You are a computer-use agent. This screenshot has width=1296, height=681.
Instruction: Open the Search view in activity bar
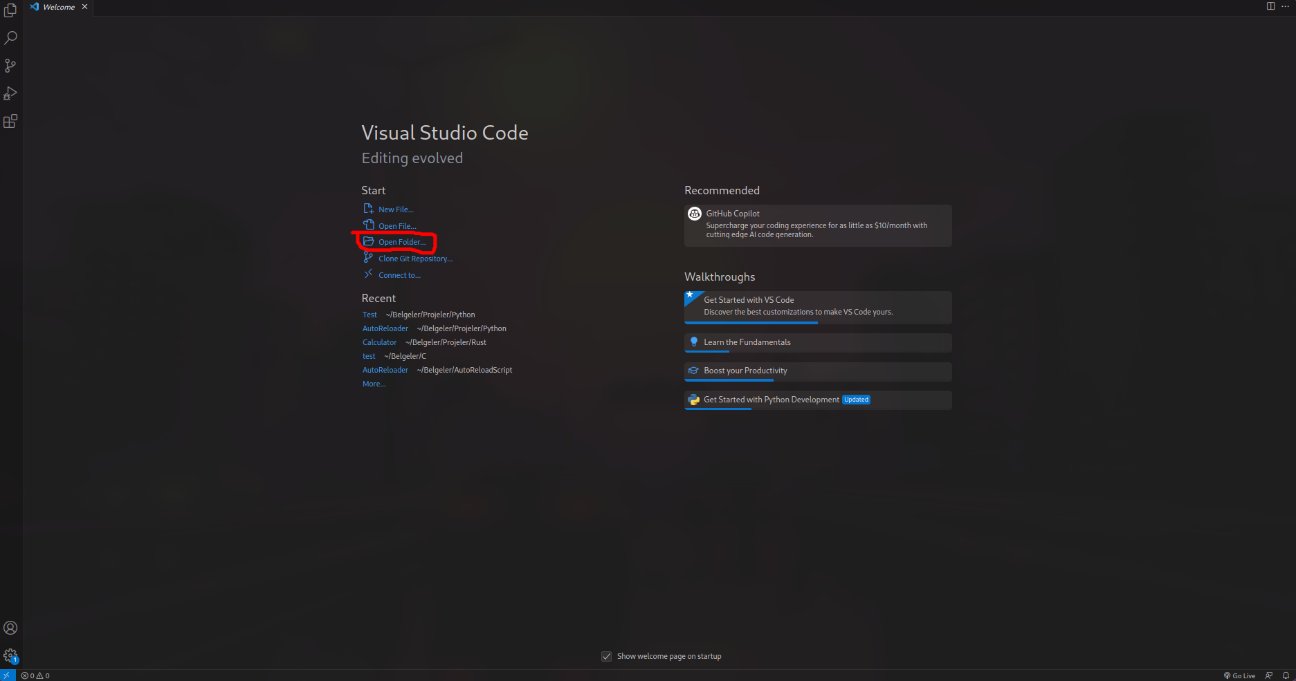(x=10, y=38)
